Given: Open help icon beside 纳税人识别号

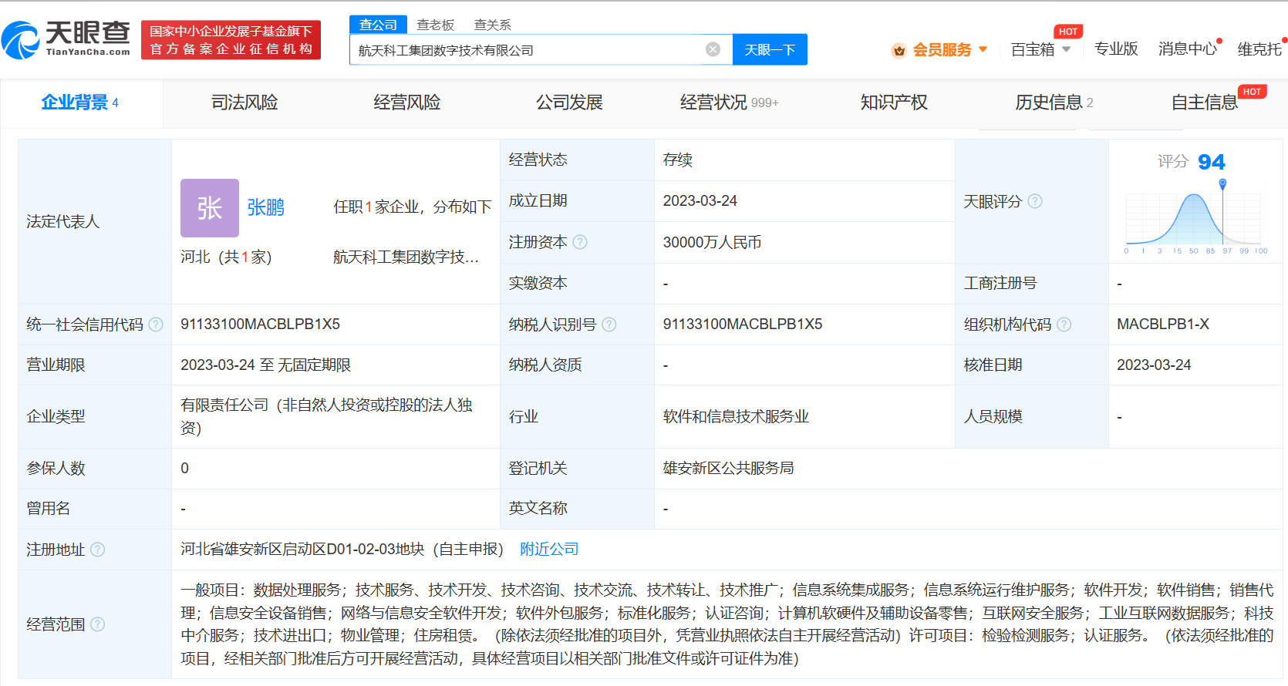Looking at the screenshot, I should click(609, 325).
